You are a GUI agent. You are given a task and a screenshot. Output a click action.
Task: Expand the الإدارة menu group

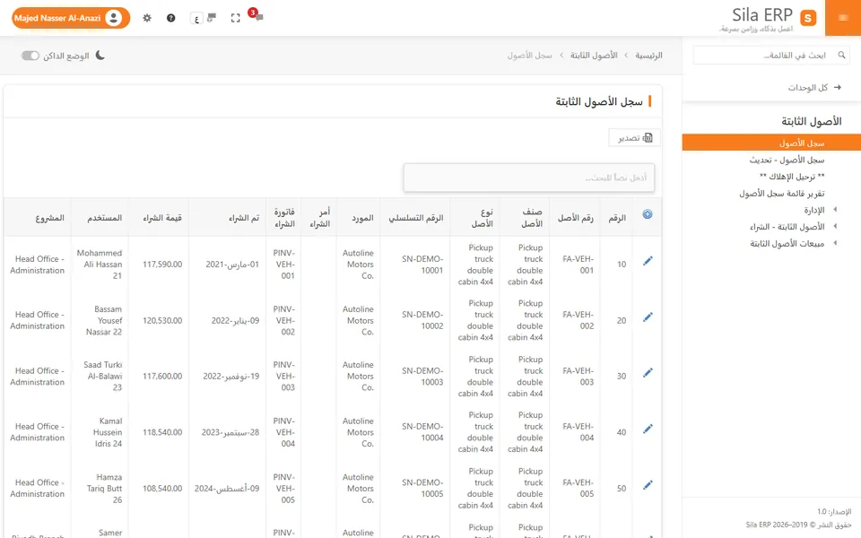(813, 210)
